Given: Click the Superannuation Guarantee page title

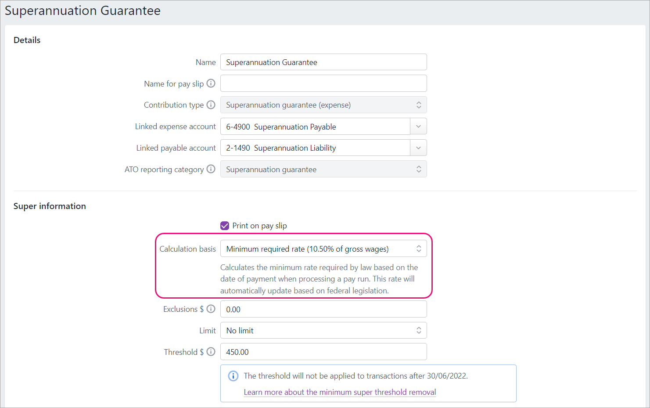Looking at the screenshot, I should point(83,11).
